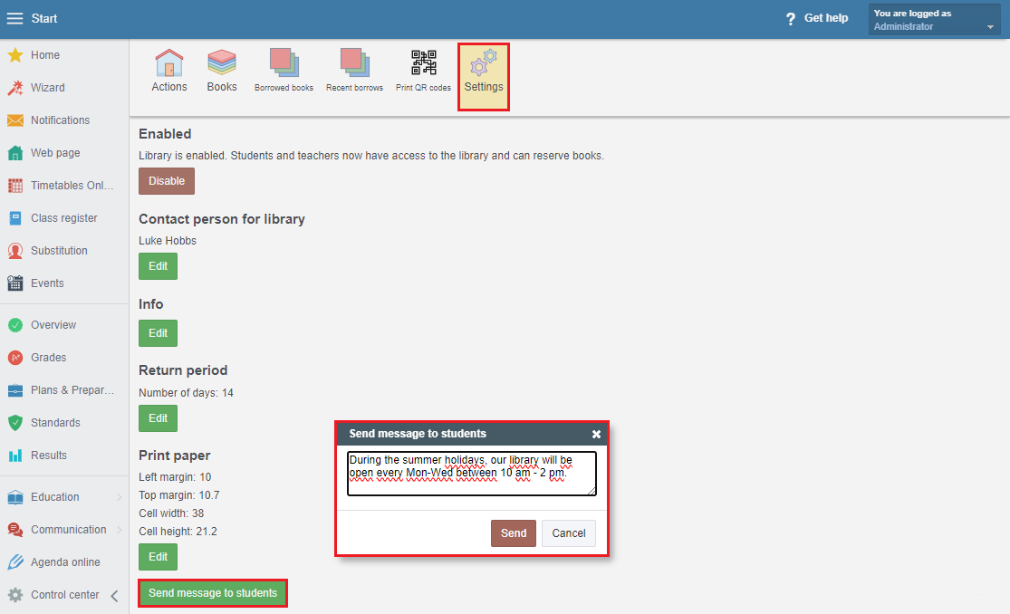The height and width of the screenshot is (614, 1010).
Task: Select the Settings gears icon
Action: (483, 65)
